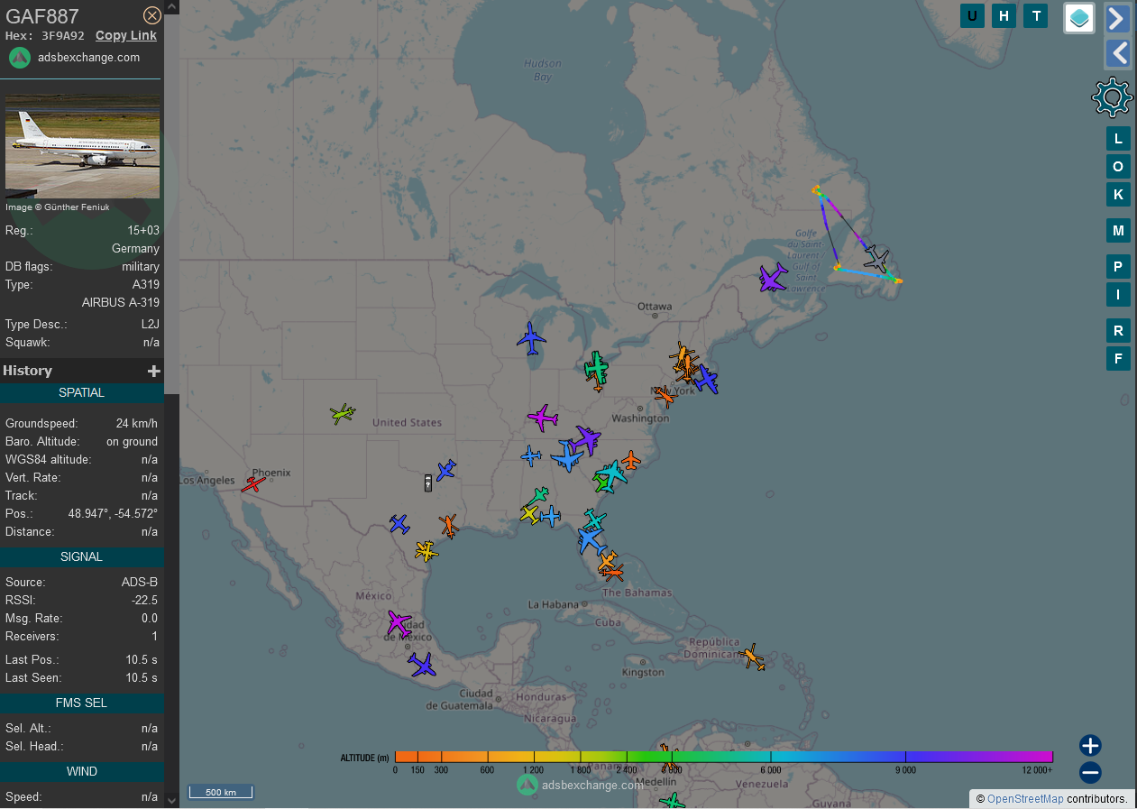Click the SPATIAL section header

coord(82,393)
